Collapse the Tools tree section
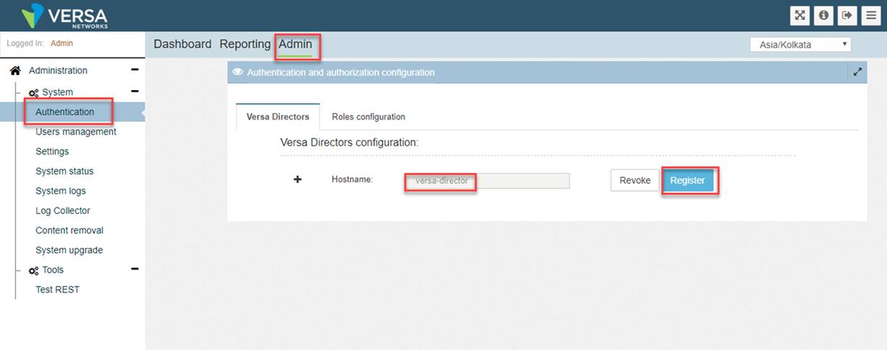Image resolution: width=887 pixels, height=350 pixels. pyautogui.click(x=135, y=270)
